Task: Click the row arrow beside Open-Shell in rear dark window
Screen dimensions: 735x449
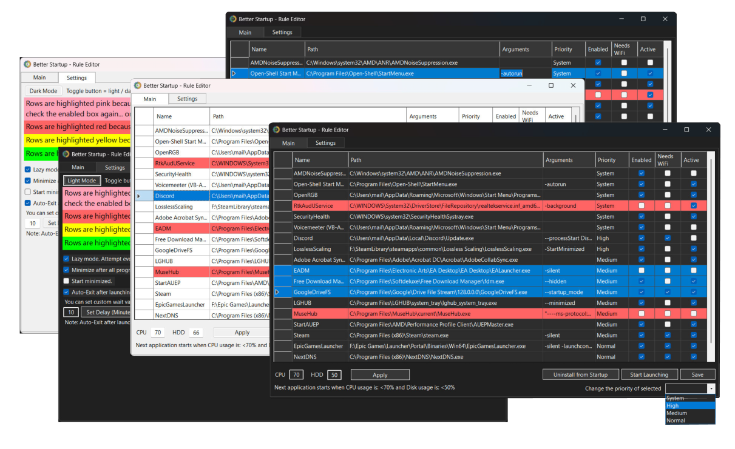Action: coord(234,73)
